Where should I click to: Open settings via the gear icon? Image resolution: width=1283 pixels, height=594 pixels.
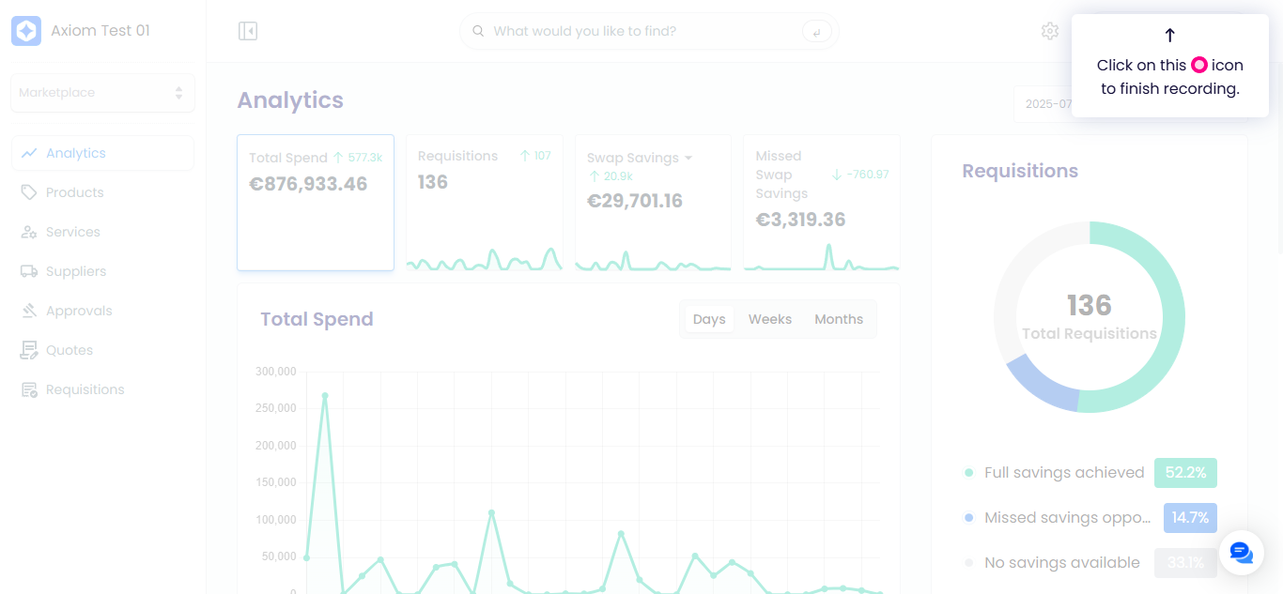tap(1050, 31)
